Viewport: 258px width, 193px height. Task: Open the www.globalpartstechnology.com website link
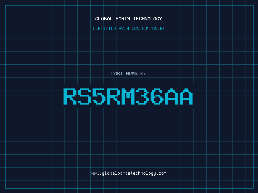(129, 173)
